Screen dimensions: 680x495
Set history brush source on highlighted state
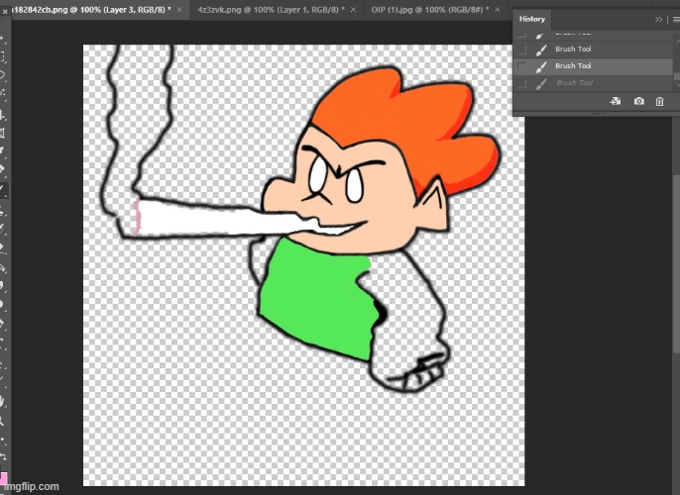521,66
